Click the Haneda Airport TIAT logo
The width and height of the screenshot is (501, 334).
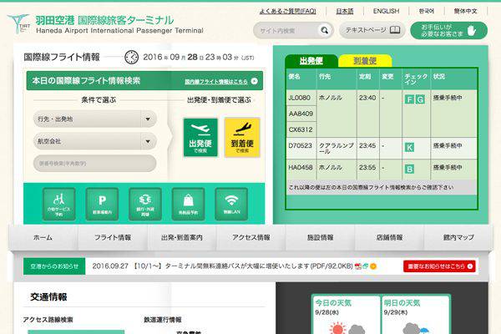[18, 23]
